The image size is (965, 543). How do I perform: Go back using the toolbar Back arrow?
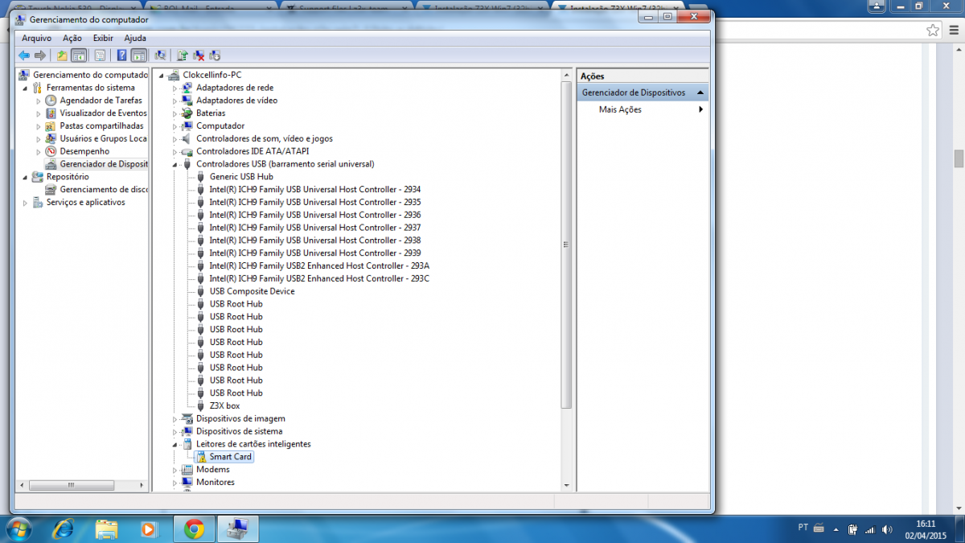[23, 56]
